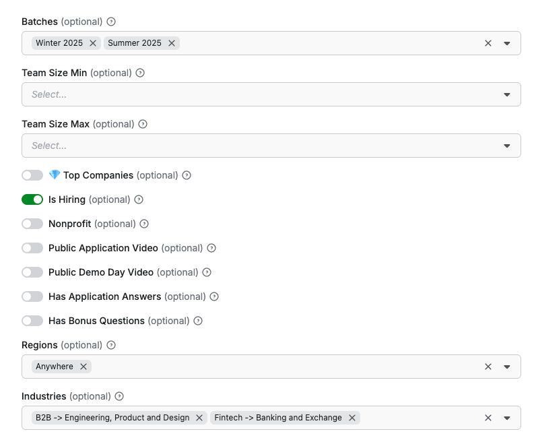Expand the Batches dropdown arrow
The image size is (536, 440).
point(507,43)
